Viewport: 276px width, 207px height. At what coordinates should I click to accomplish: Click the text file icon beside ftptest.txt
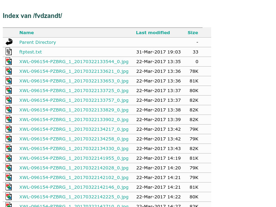tap(9, 51)
